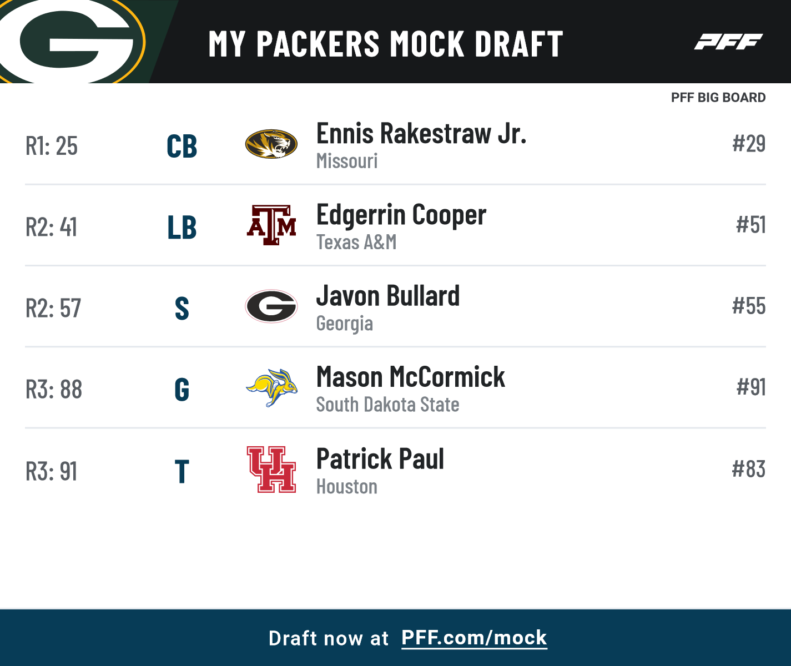The height and width of the screenshot is (666, 791).
Task: Open the PFF.com/mock link
Action: pos(474,638)
